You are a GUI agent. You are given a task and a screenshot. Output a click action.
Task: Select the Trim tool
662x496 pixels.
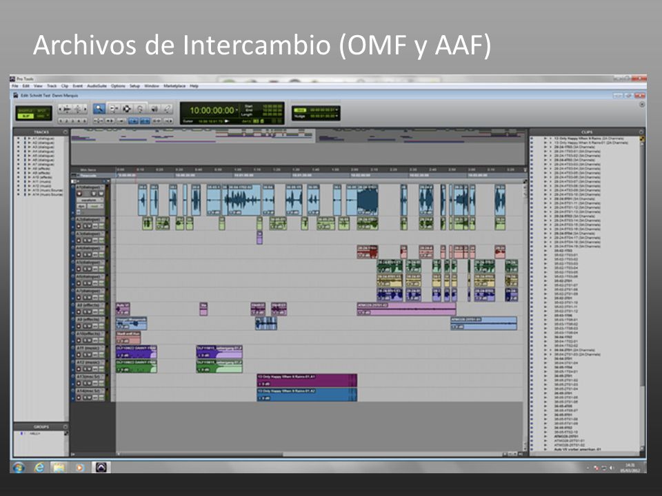tap(114, 108)
